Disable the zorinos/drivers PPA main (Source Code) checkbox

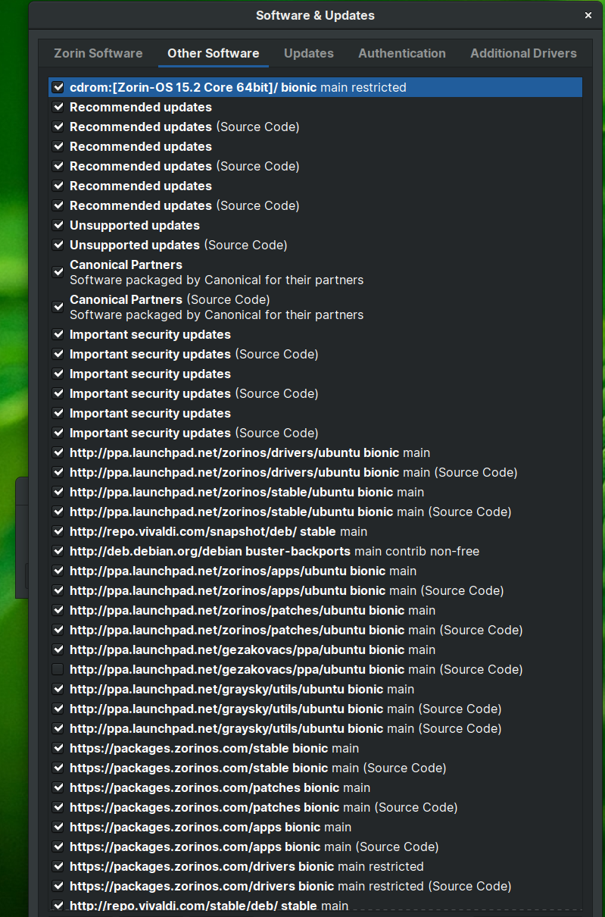click(58, 472)
